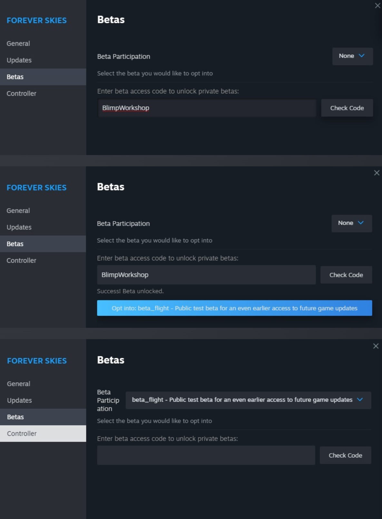This screenshot has height=519, width=382.
Task: Close the top Betas dialog with the X
Action: pos(377,6)
